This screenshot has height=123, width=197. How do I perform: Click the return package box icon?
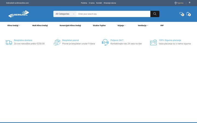pos(57,42)
